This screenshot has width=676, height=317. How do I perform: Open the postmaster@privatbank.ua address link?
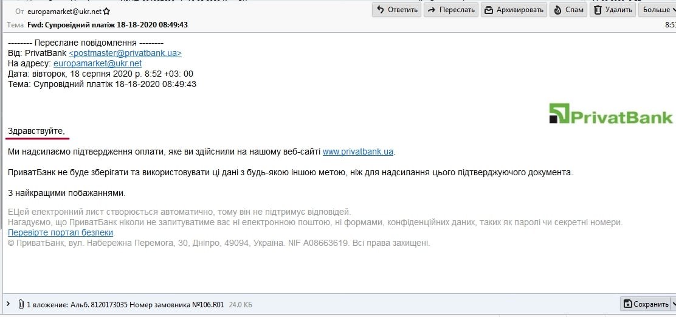(x=125, y=53)
